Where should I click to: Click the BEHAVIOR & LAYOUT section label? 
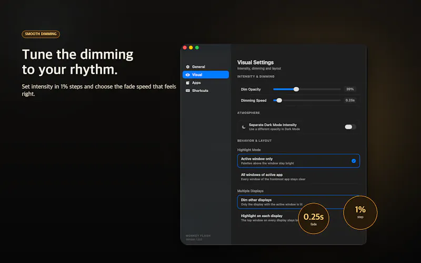[x=254, y=141]
